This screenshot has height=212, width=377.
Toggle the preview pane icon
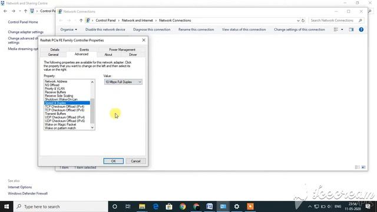click(351, 29)
